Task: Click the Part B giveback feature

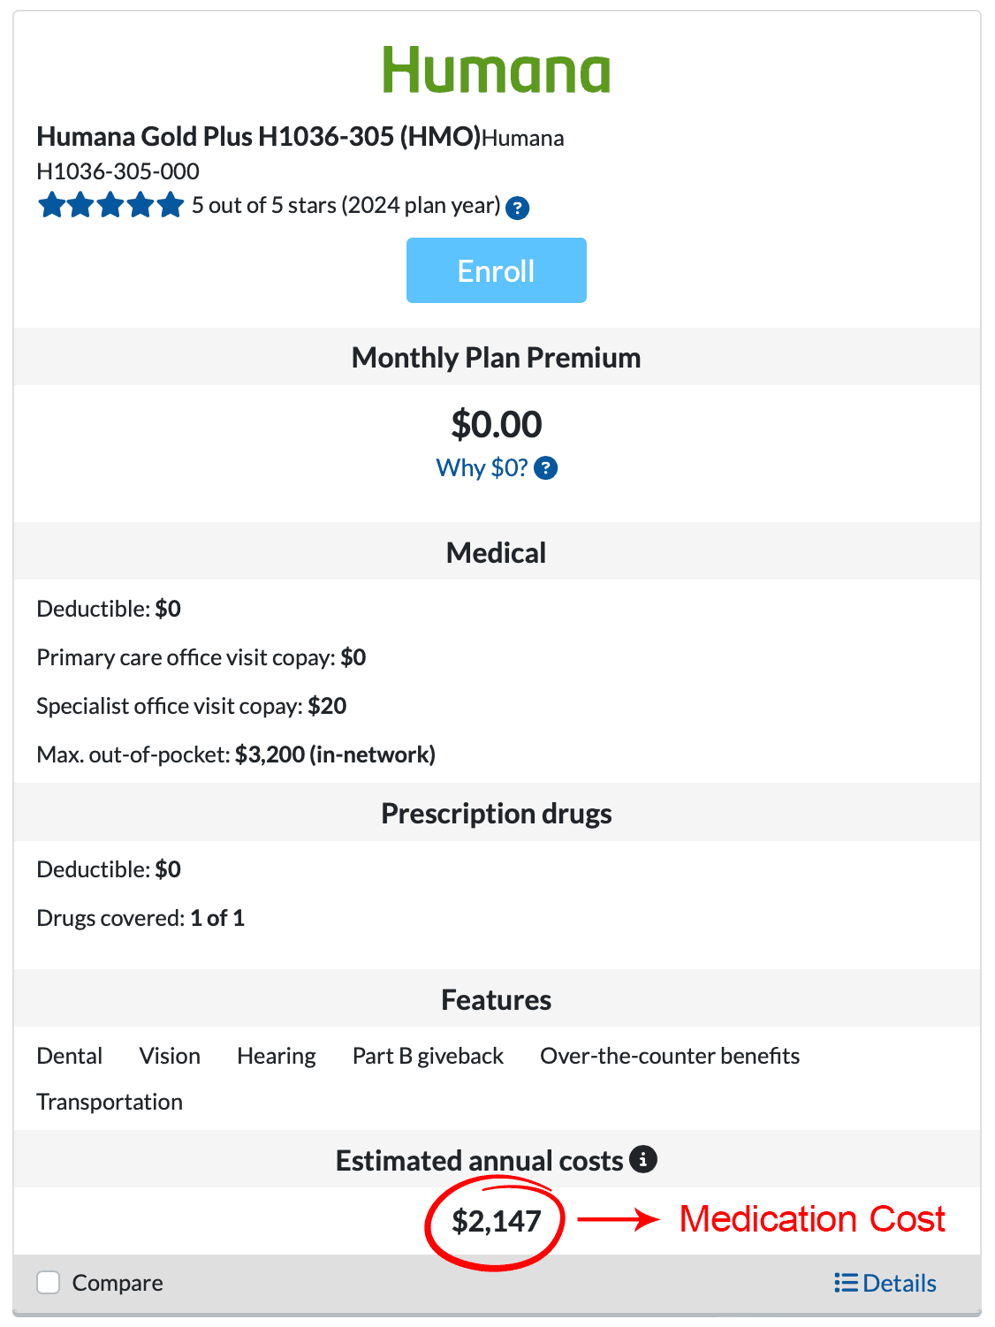Action: coord(428,1056)
